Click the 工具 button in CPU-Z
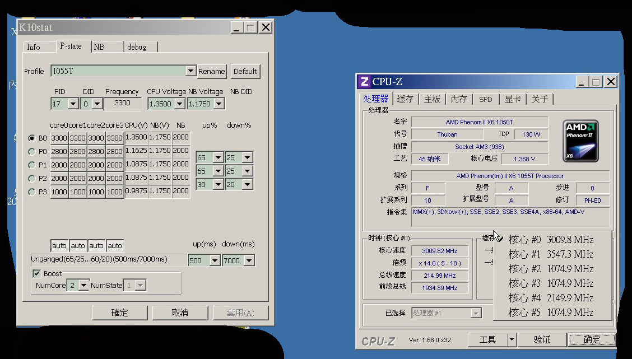632x359 pixels. point(487,339)
